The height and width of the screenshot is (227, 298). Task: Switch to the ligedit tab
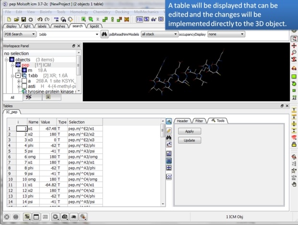click(94, 26)
